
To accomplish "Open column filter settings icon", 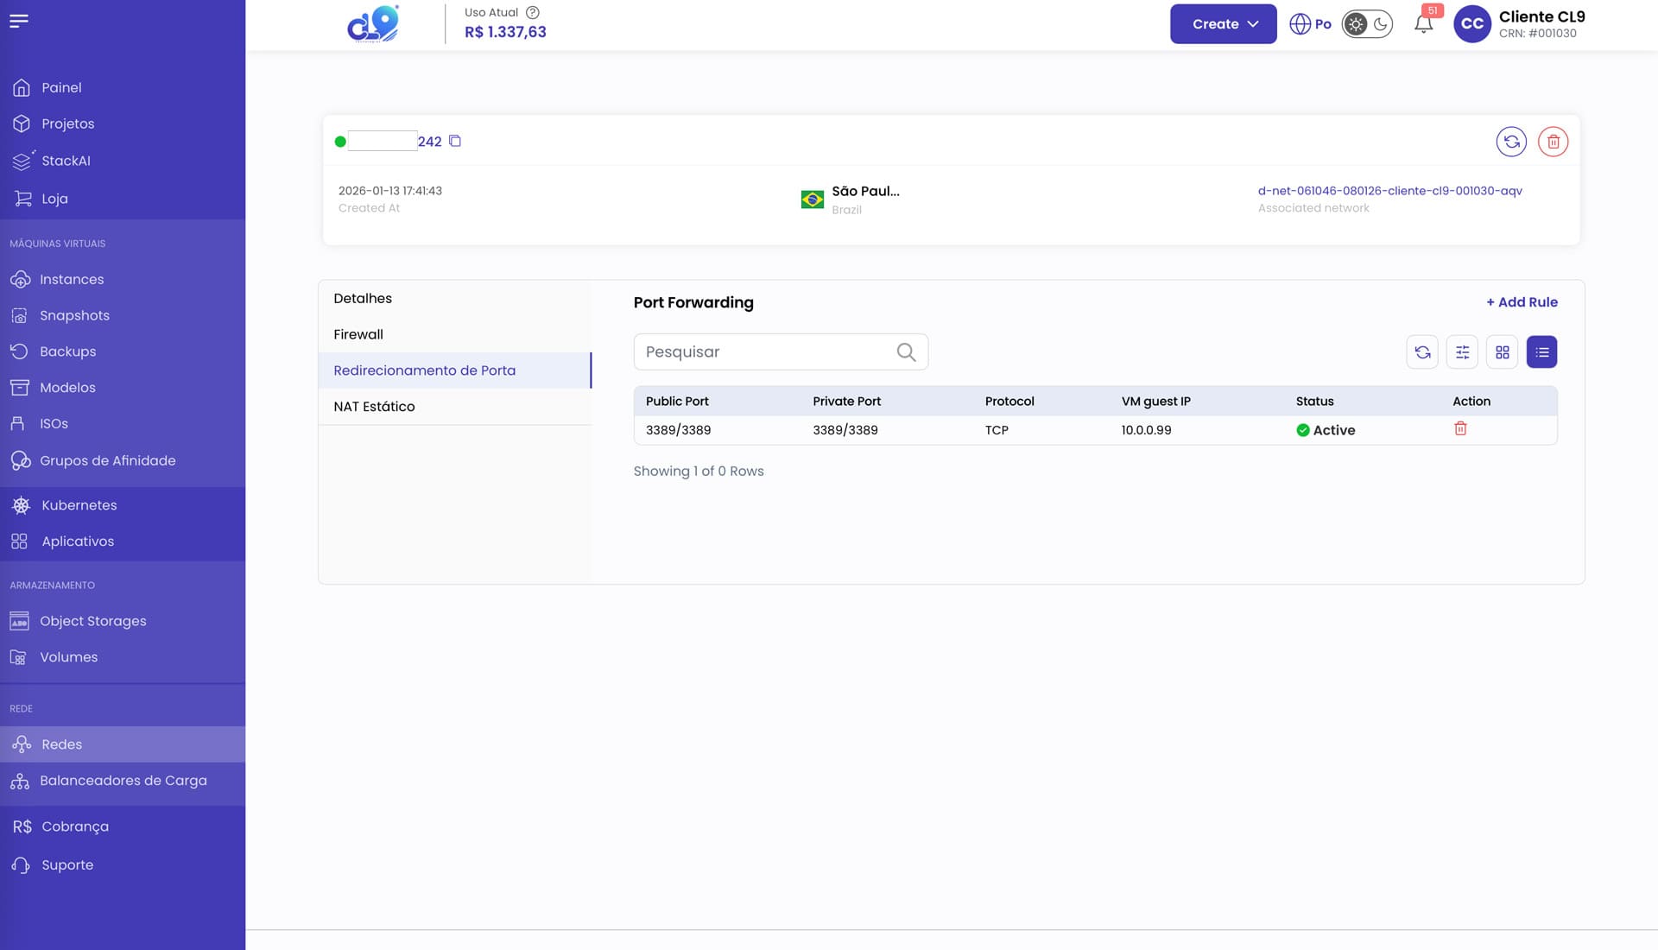I will pyautogui.click(x=1462, y=351).
